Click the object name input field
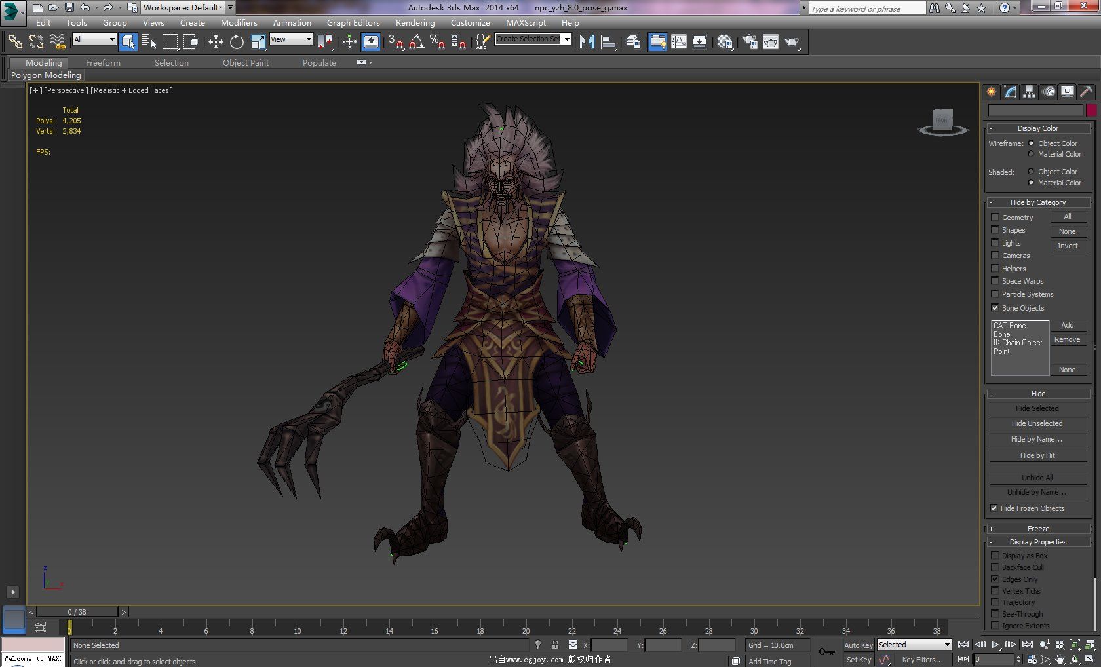Screen dimensions: 1101x667 tap(1035, 110)
